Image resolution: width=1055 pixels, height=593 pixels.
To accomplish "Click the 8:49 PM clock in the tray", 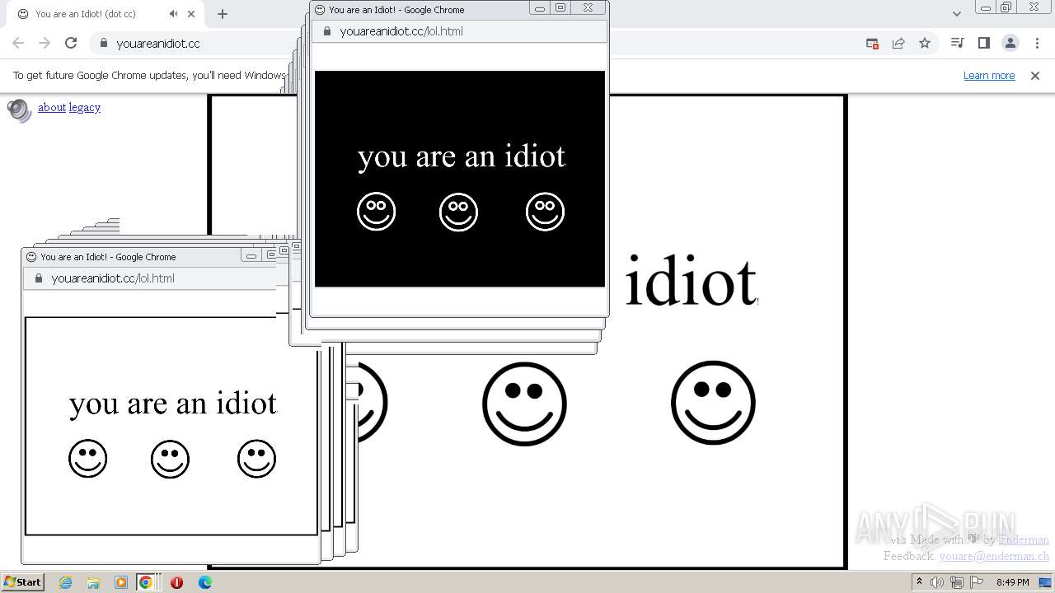I will pos(1012,582).
